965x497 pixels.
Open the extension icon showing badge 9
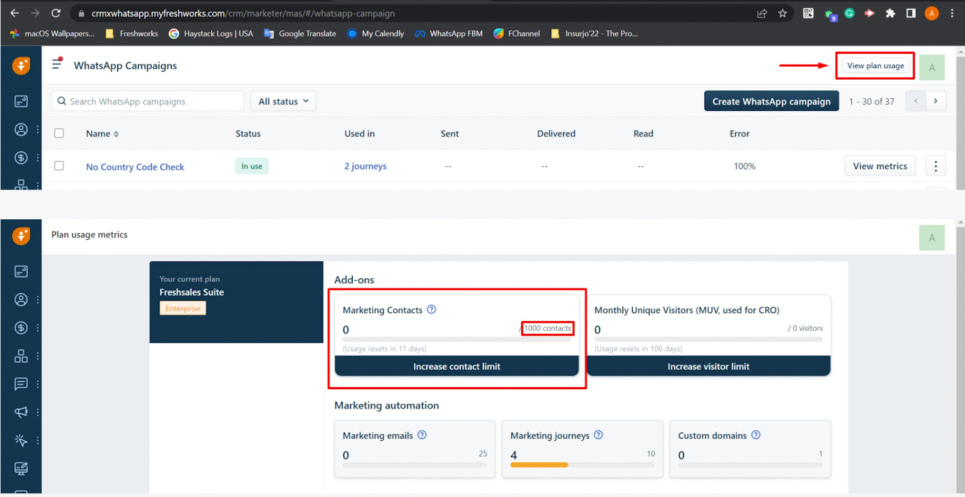point(830,14)
